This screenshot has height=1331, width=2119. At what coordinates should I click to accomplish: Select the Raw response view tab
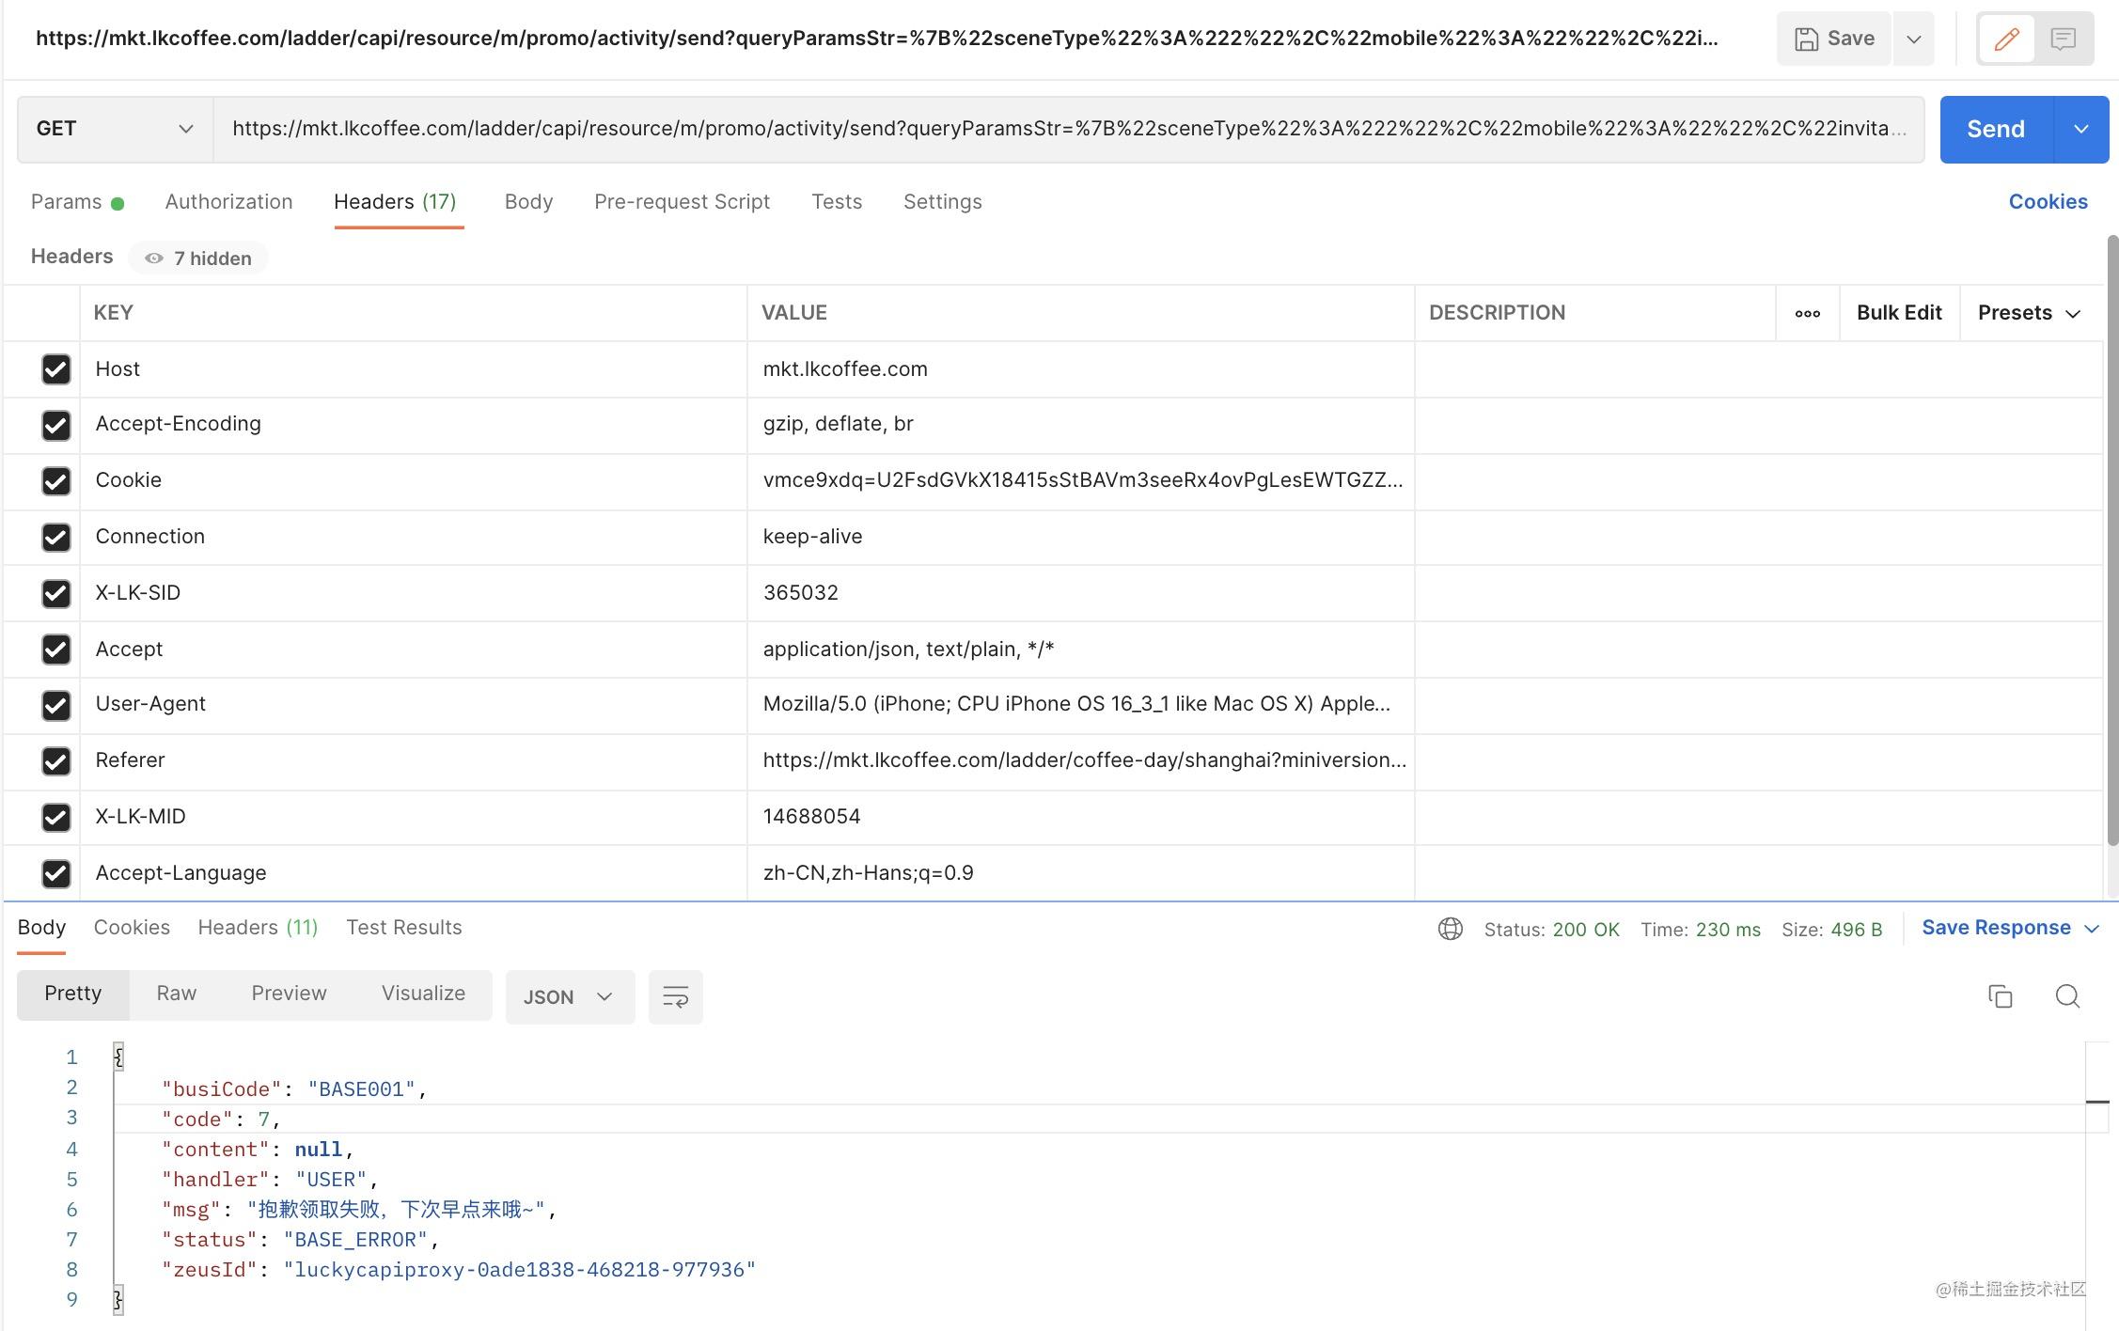pos(176,994)
